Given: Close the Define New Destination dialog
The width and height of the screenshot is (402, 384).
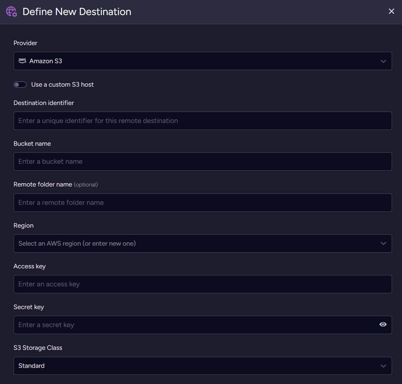Looking at the screenshot, I should tap(391, 11).
